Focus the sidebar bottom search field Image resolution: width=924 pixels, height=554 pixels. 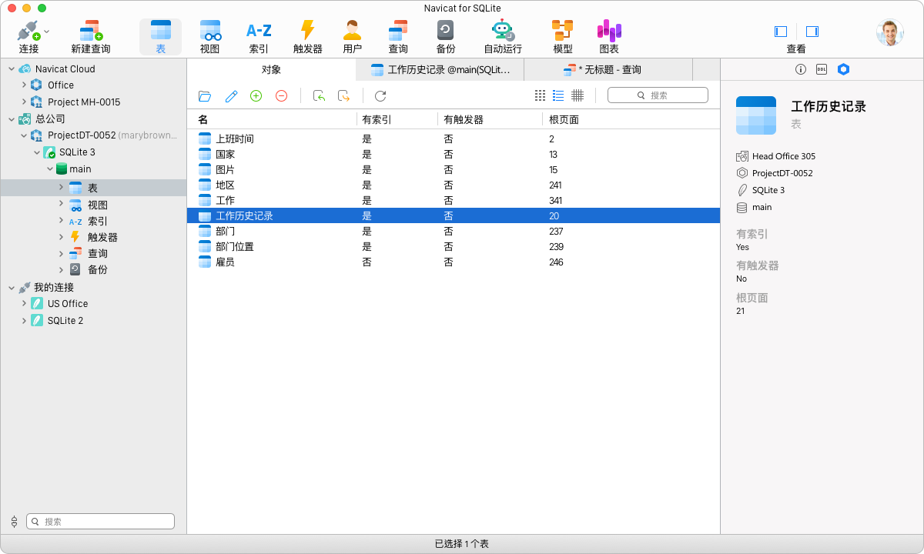point(101,521)
